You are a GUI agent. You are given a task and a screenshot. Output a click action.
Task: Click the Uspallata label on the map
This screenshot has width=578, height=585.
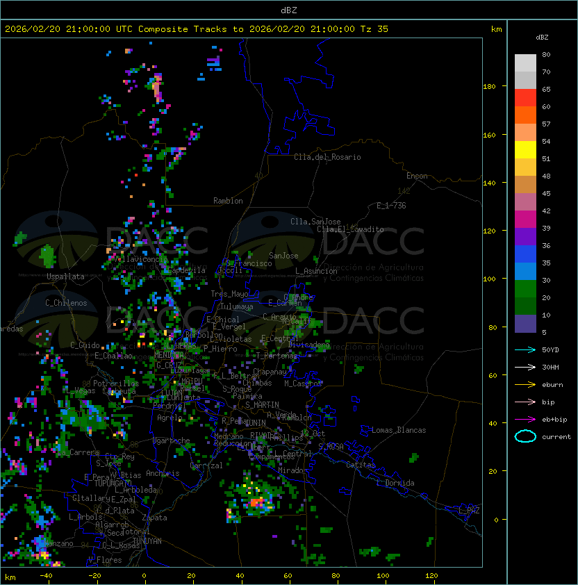tap(65, 277)
